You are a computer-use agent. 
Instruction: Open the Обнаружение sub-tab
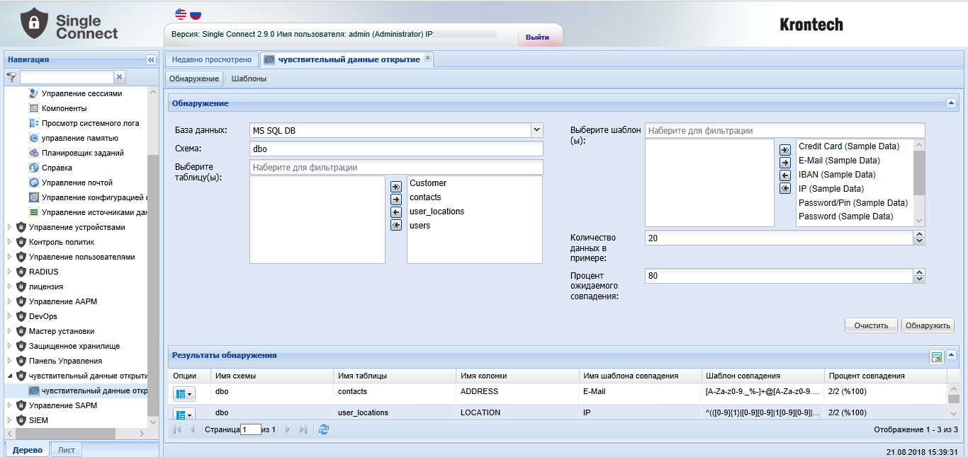(x=194, y=79)
